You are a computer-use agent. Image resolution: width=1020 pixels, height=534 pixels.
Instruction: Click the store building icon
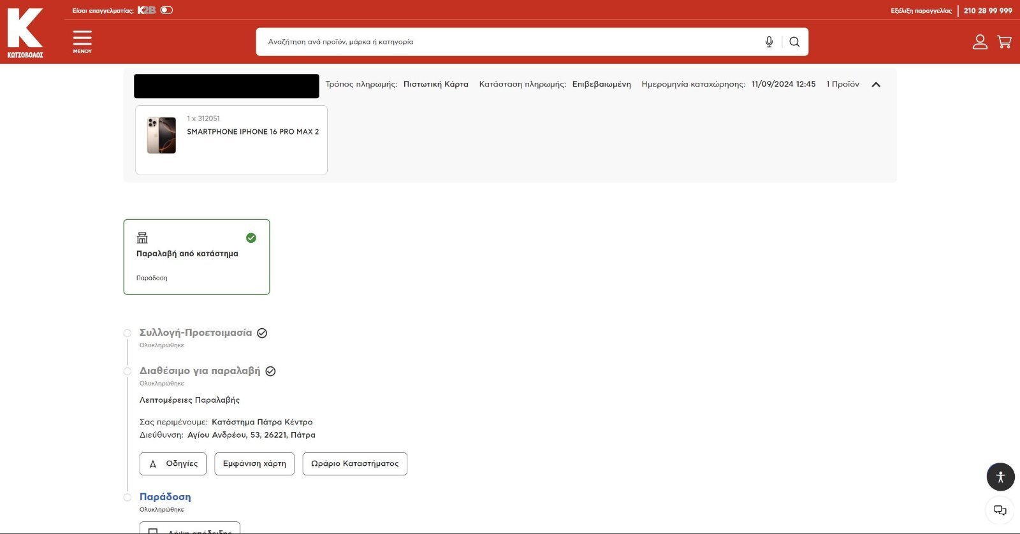142,238
